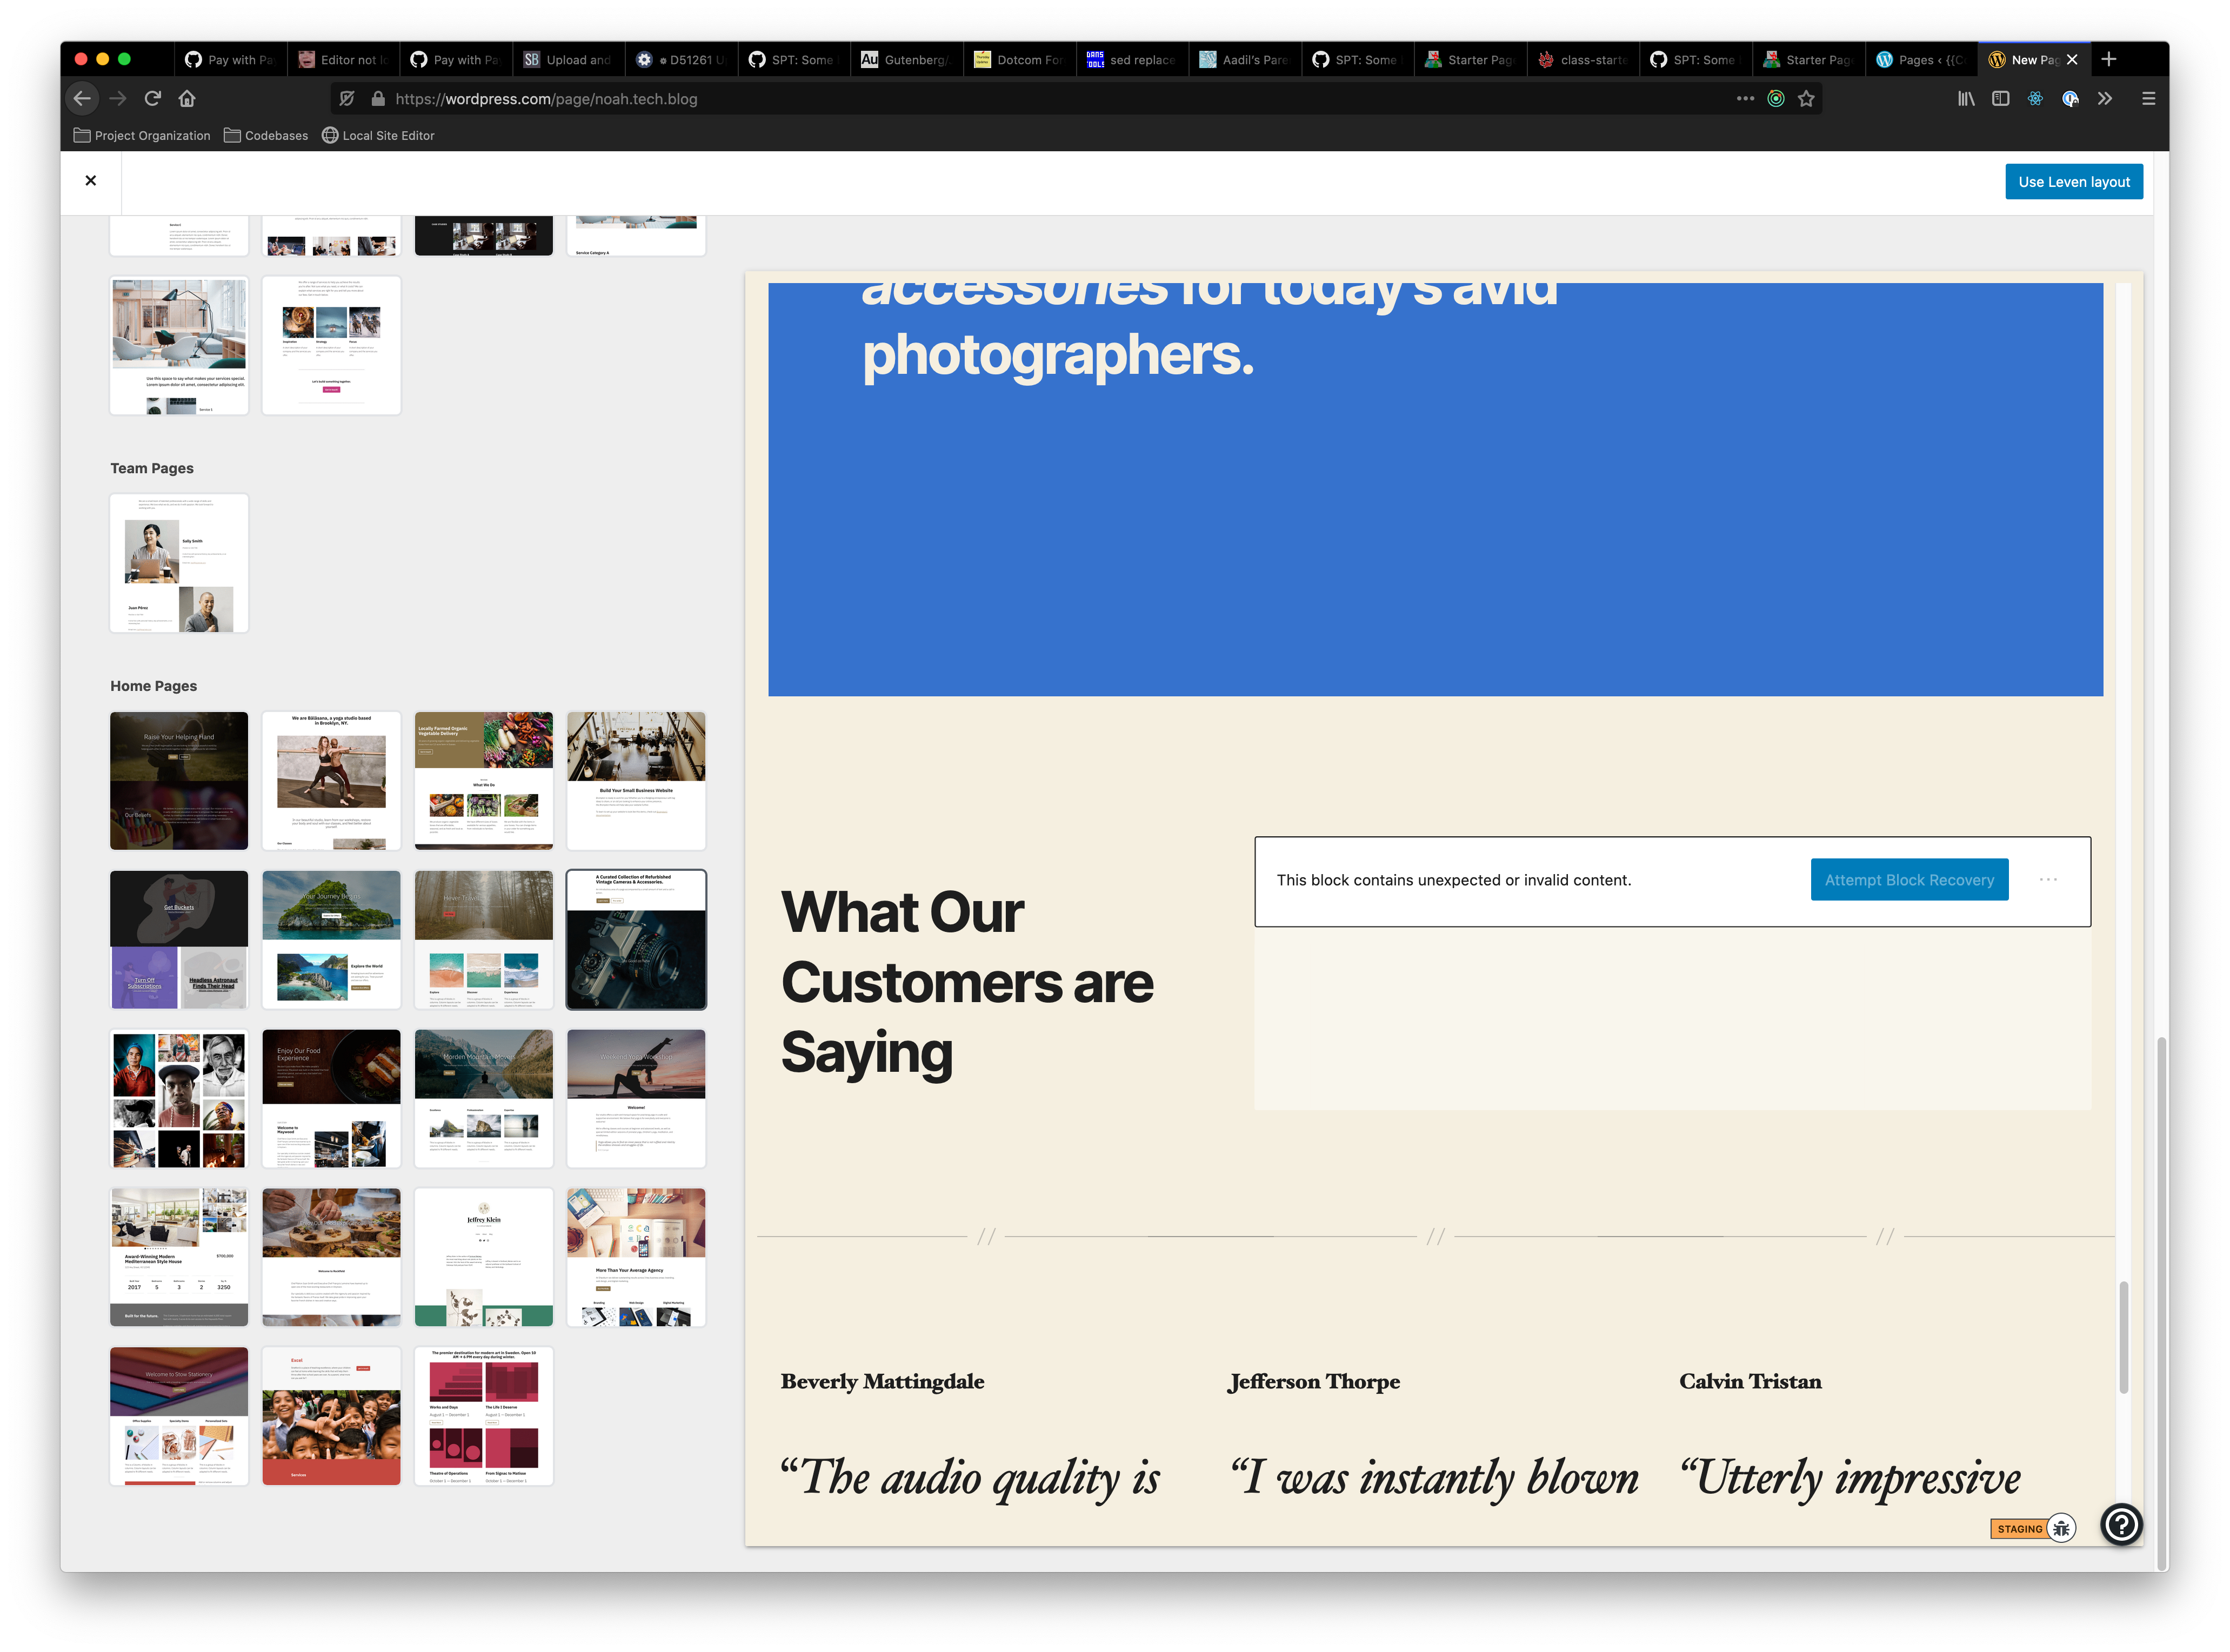This screenshot has height=1652, width=2230.
Task: Close the layout selector with X icon
Action: tap(91, 181)
